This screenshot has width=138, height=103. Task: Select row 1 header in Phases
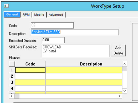point(12,70)
